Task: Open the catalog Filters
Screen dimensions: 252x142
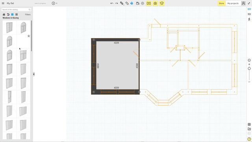Action: [28, 15]
